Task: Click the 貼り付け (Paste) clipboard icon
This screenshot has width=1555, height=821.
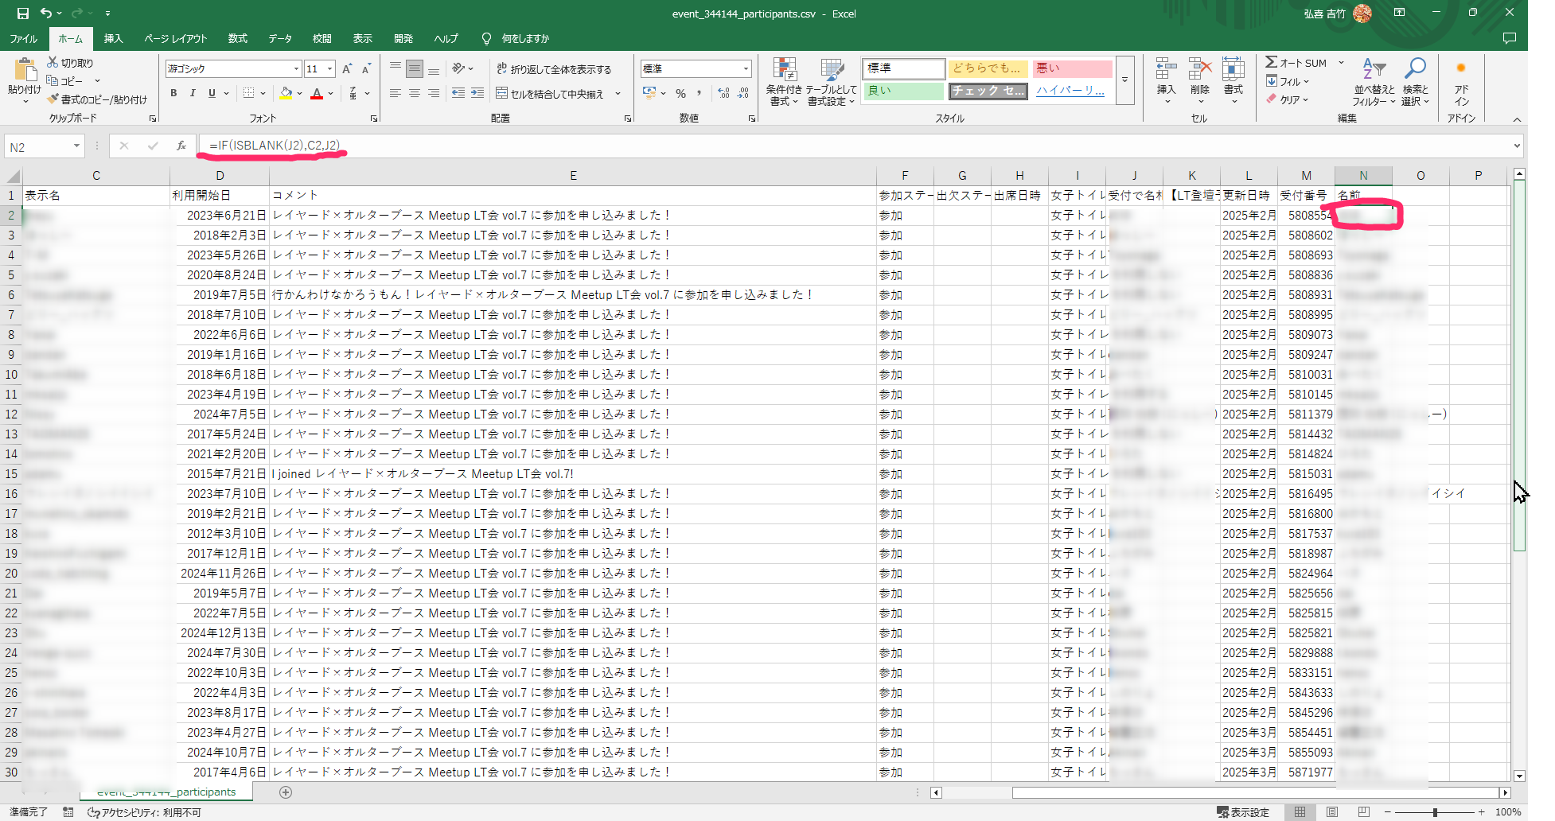Action: [x=25, y=70]
